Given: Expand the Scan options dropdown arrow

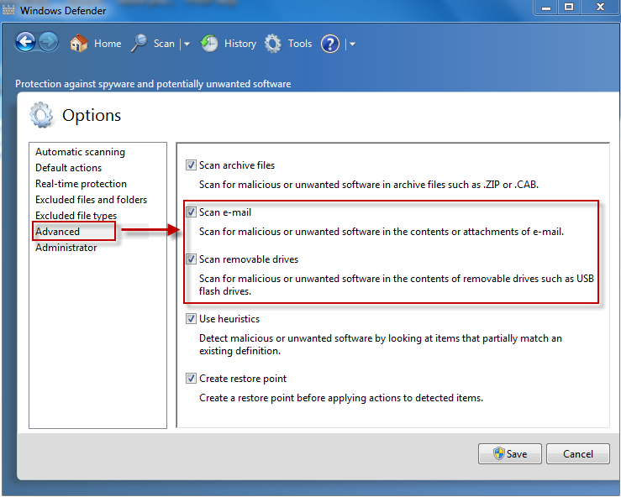Looking at the screenshot, I should click(x=187, y=44).
